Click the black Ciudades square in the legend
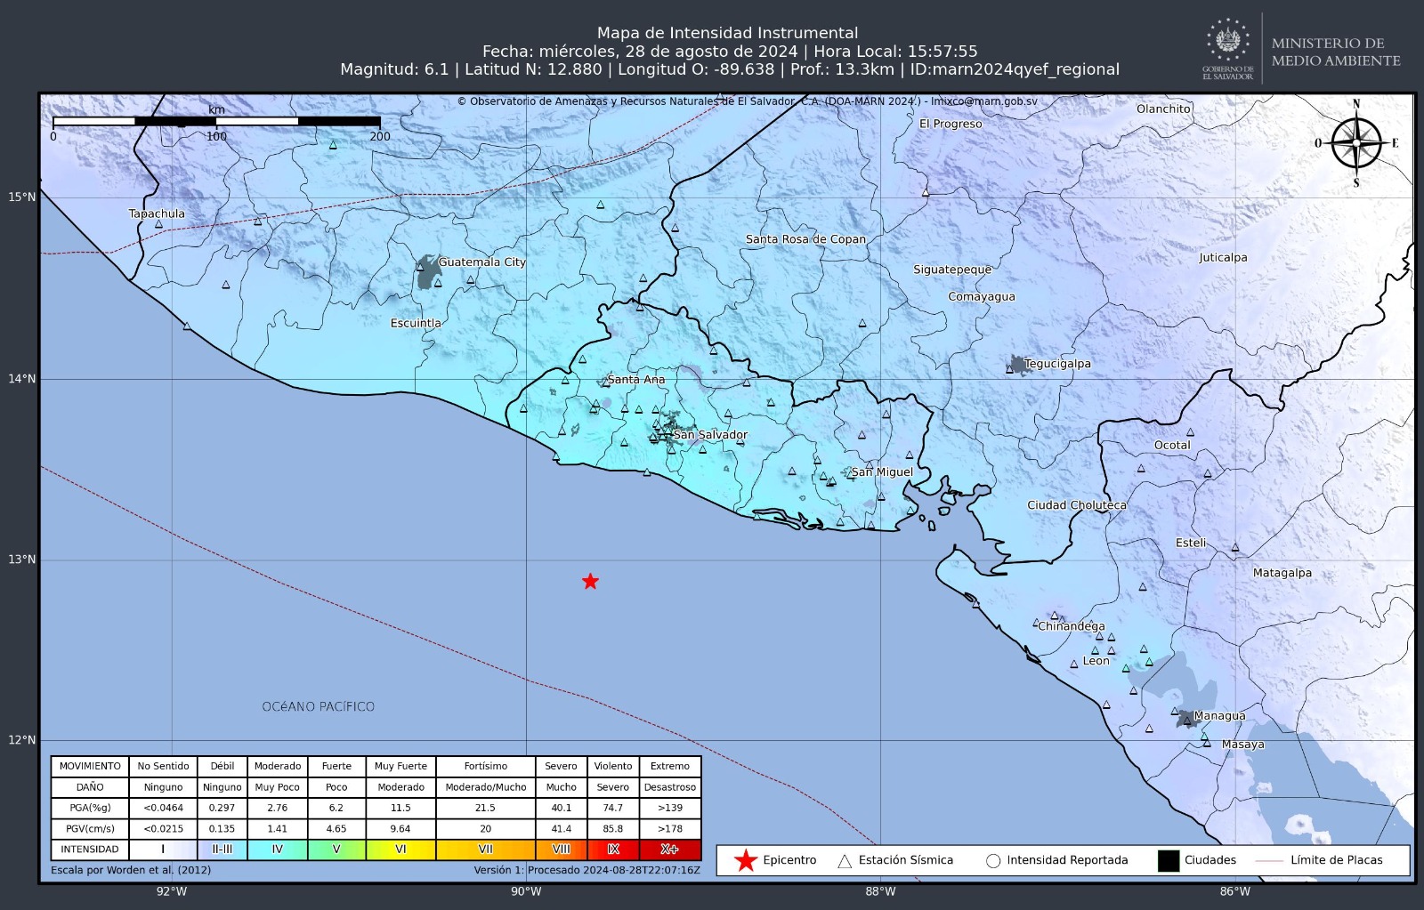The width and height of the screenshot is (1424, 910). [x=1168, y=861]
